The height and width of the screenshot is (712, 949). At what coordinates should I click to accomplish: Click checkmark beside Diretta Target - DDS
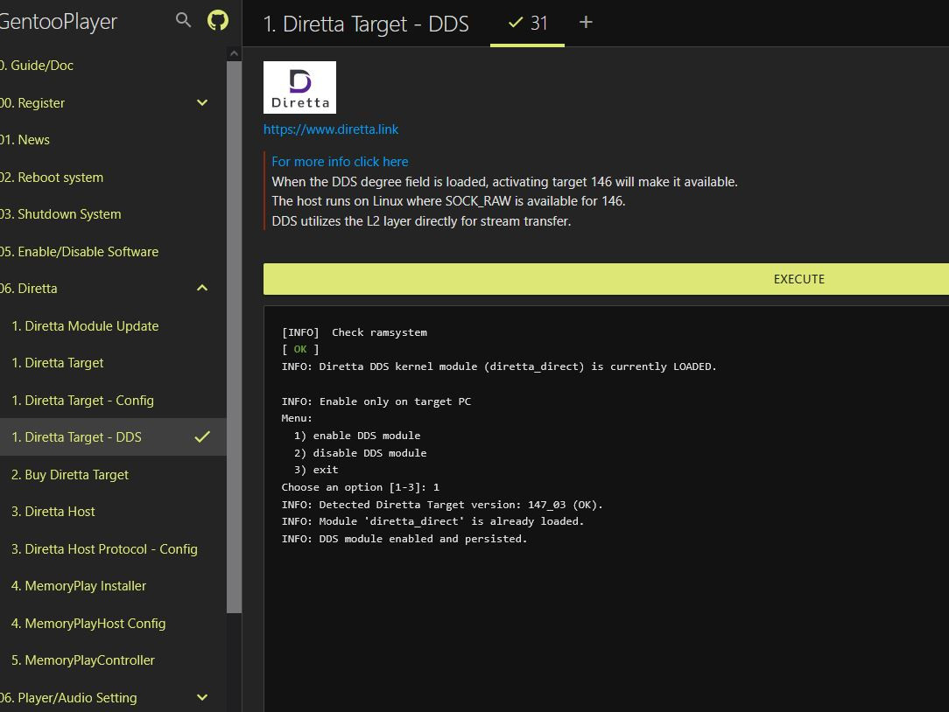202,436
